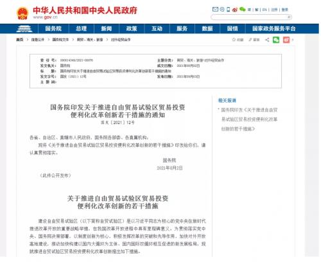Share the article via the green WeChat button

point(276,40)
